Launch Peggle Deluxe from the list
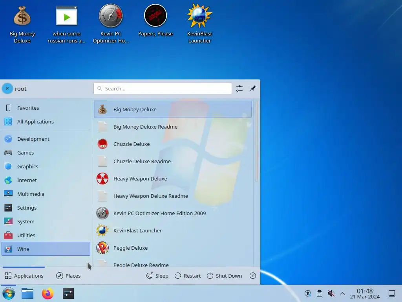Image resolution: width=402 pixels, height=302 pixels. tap(173, 248)
